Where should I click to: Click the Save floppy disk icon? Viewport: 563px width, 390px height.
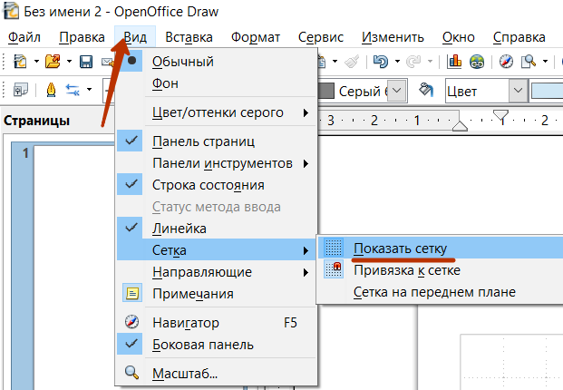tap(86, 62)
